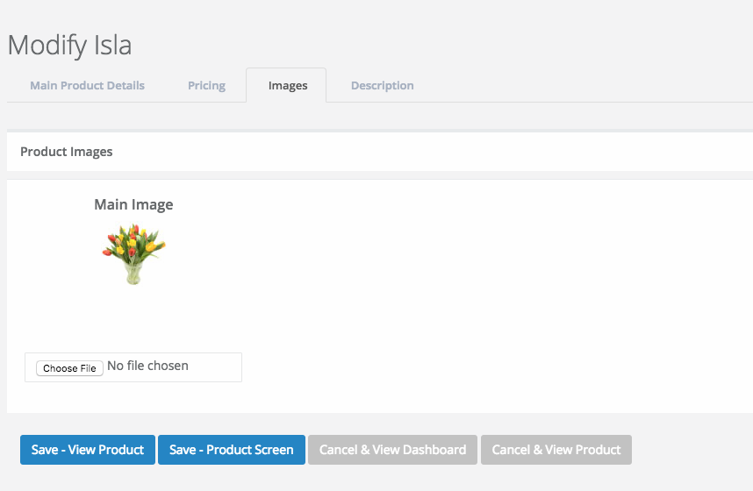Click the Choose File button
The image size is (753, 491).
coord(69,368)
